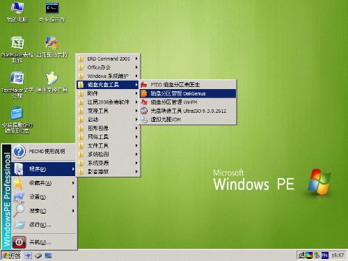Open the Command Prompt (命令提示符) desktop icon

pyautogui.click(x=52, y=12)
